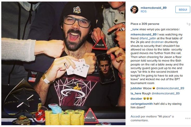Open the mikemcdonald_89 username in the header
This screenshot has height=127, width=191.
pyautogui.click(x=154, y=8)
